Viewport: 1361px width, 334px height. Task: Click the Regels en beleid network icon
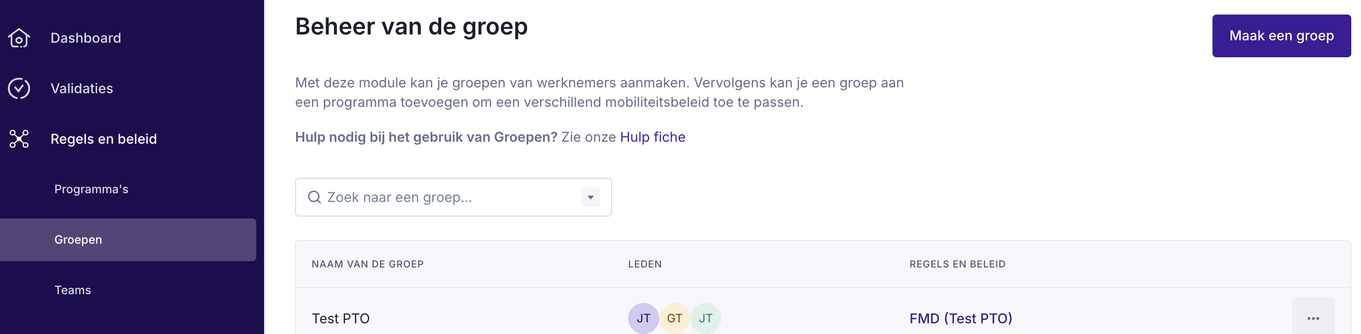point(19,139)
